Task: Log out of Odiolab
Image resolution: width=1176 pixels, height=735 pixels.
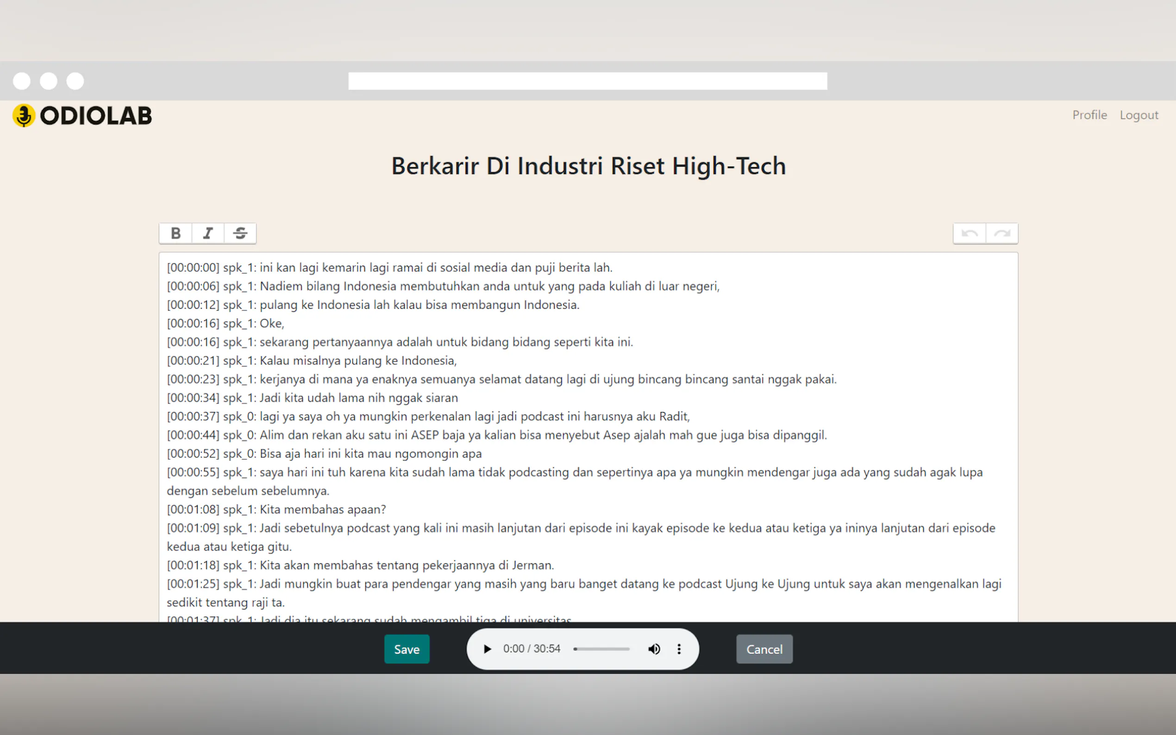Action: click(1138, 115)
